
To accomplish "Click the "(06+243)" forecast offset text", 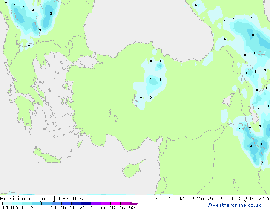I will coord(257,199).
